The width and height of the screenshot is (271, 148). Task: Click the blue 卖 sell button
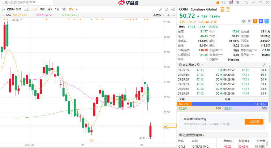click(x=261, y=21)
